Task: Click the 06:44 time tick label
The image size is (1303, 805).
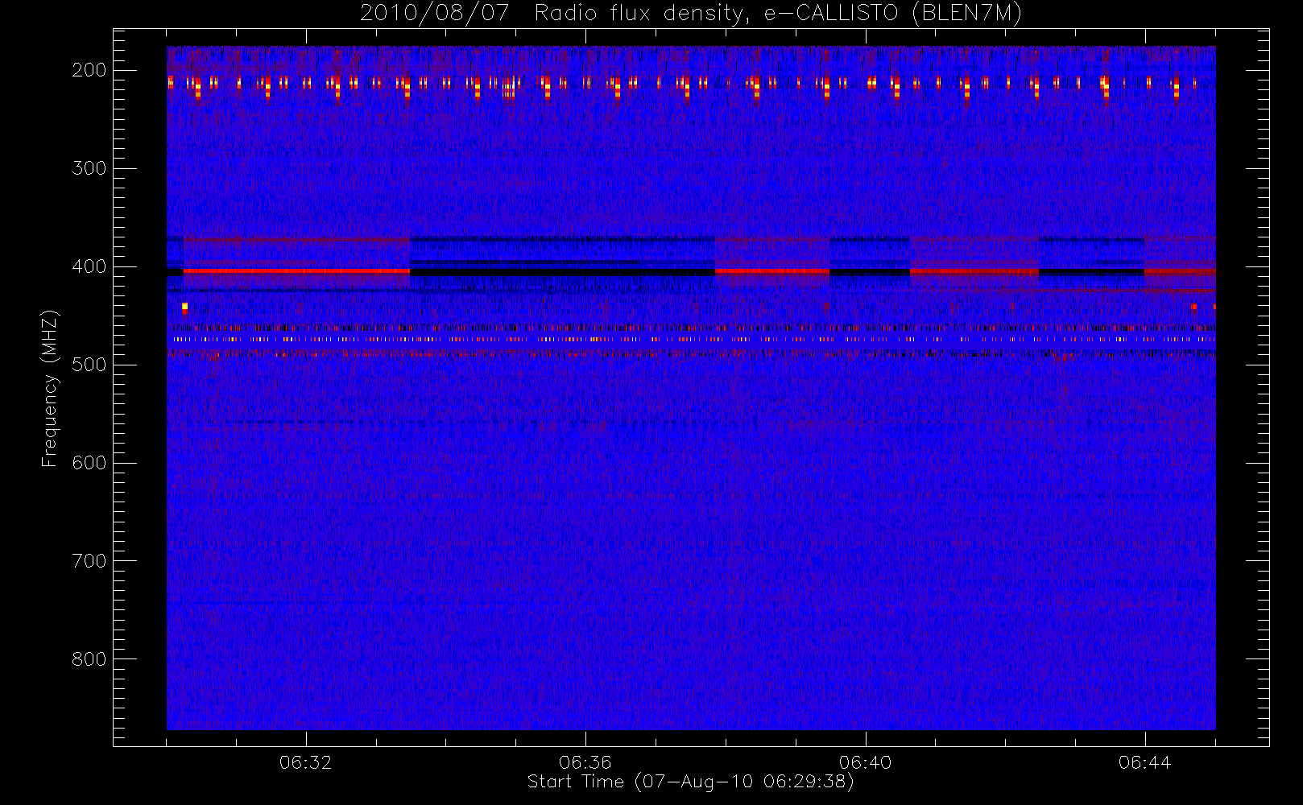Action: [x=1145, y=762]
